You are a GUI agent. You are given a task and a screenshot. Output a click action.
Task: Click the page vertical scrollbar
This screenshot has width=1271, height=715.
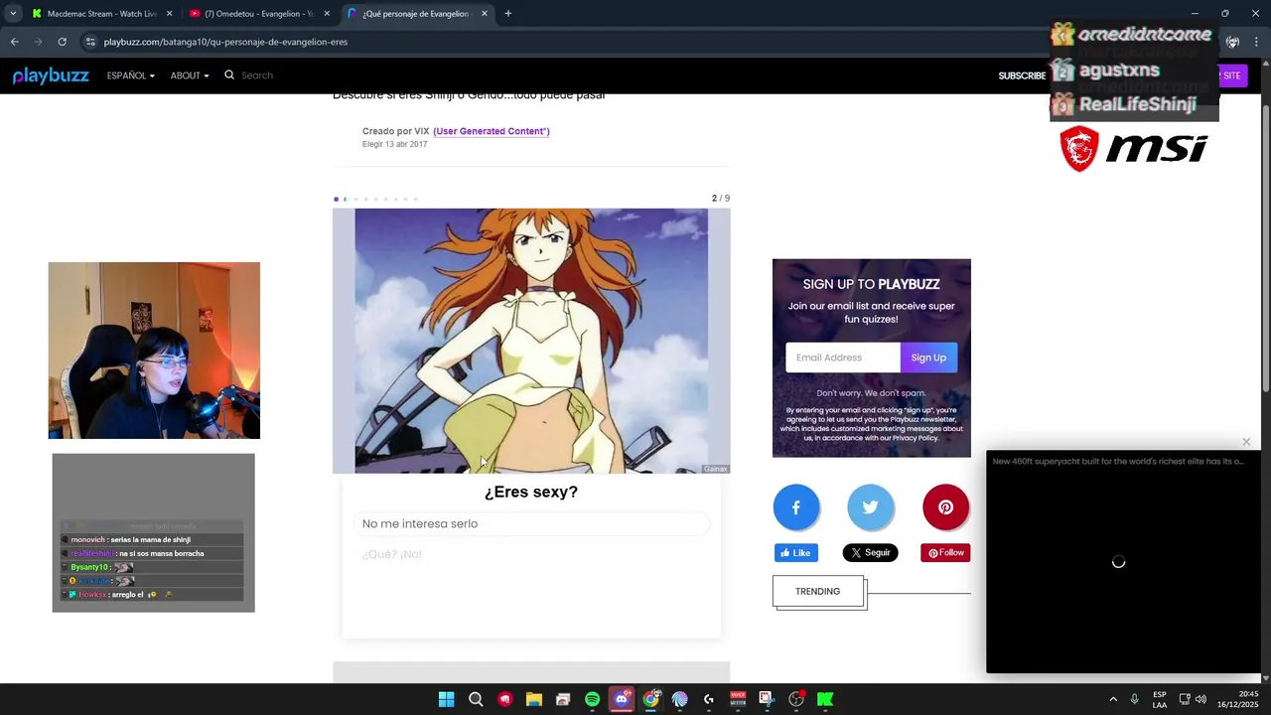[x=1265, y=248]
